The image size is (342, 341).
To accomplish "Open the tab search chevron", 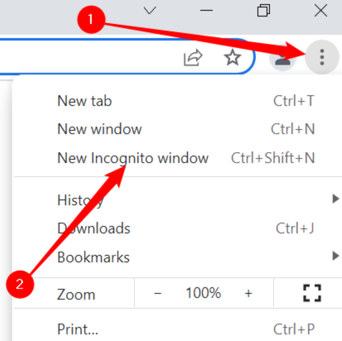I will tap(150, 10).
